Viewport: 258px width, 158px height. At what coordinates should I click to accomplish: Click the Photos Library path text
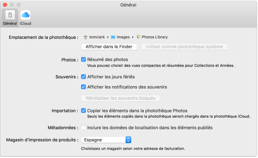(x=155, y=37)
